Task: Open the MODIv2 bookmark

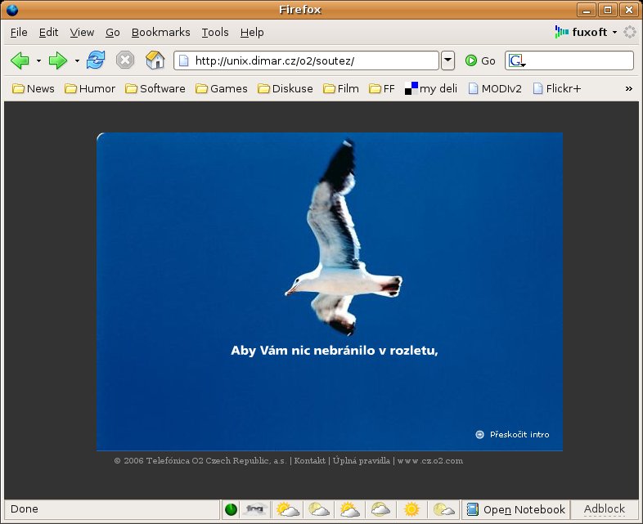Action: coord(495,88)
